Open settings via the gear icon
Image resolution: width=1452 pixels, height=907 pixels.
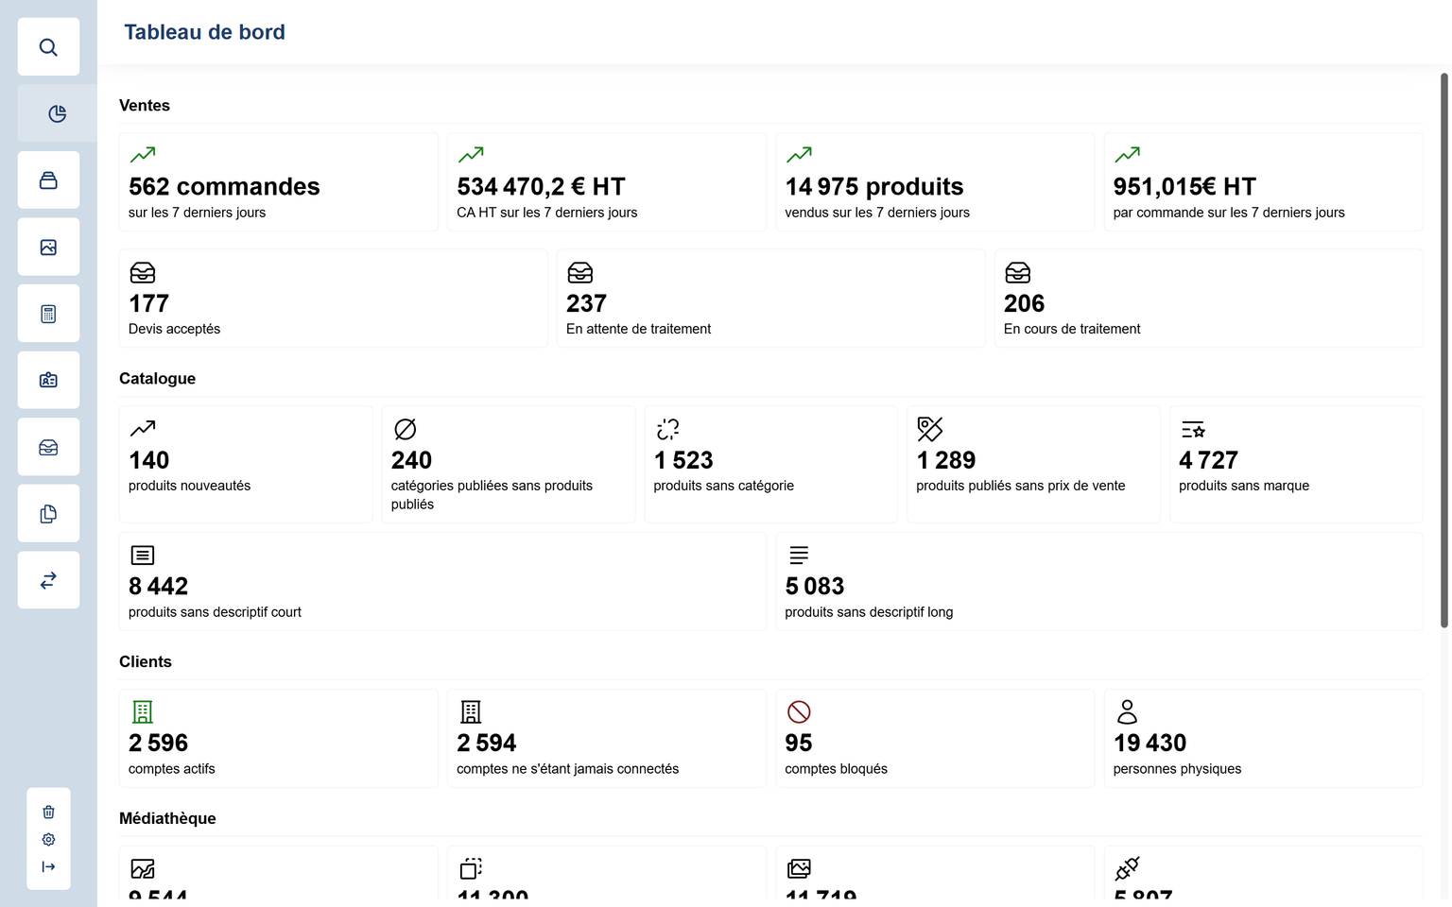[48, 839]
